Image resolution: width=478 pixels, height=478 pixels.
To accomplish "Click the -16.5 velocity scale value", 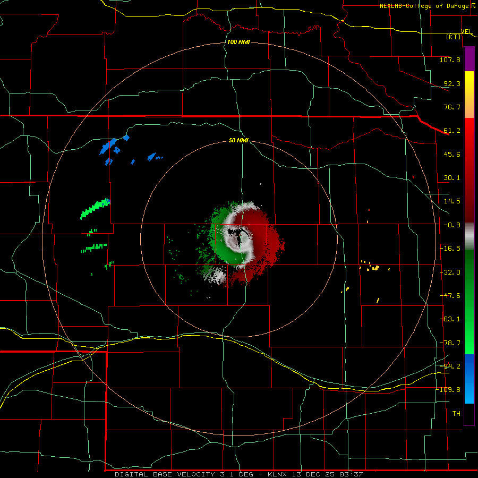I will (450, 249).
